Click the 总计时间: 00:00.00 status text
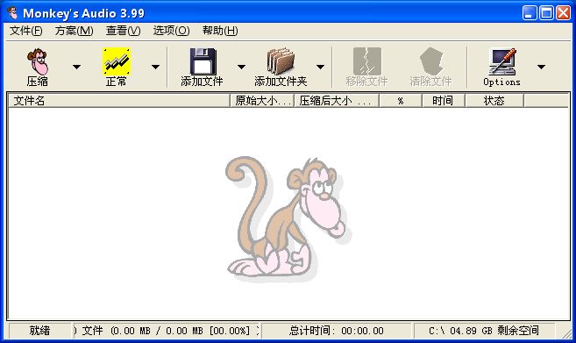 click(337, 331)
